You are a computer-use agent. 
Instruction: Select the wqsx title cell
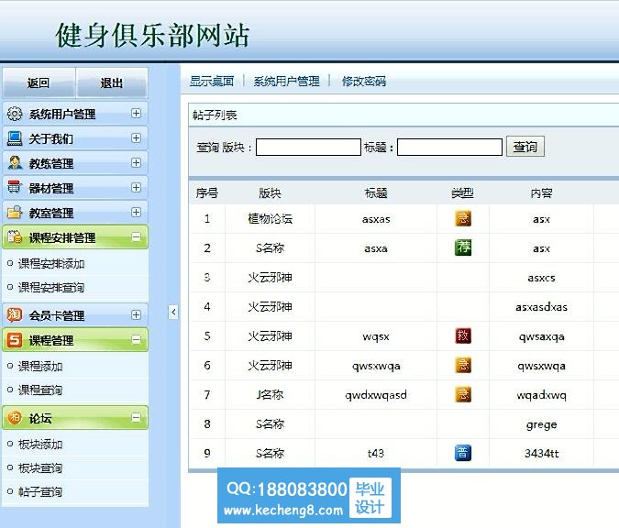coord(376,336)
